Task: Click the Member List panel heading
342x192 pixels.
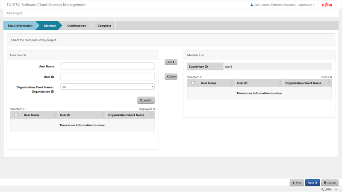Action: (x=195, y=55)
